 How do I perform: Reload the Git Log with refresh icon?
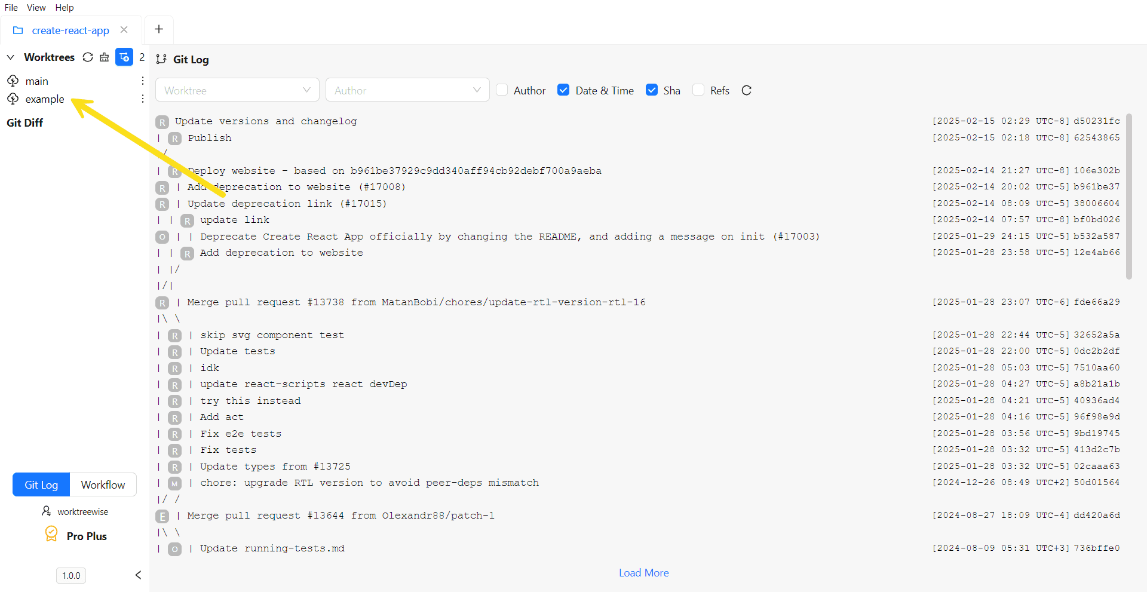[746, 90]
